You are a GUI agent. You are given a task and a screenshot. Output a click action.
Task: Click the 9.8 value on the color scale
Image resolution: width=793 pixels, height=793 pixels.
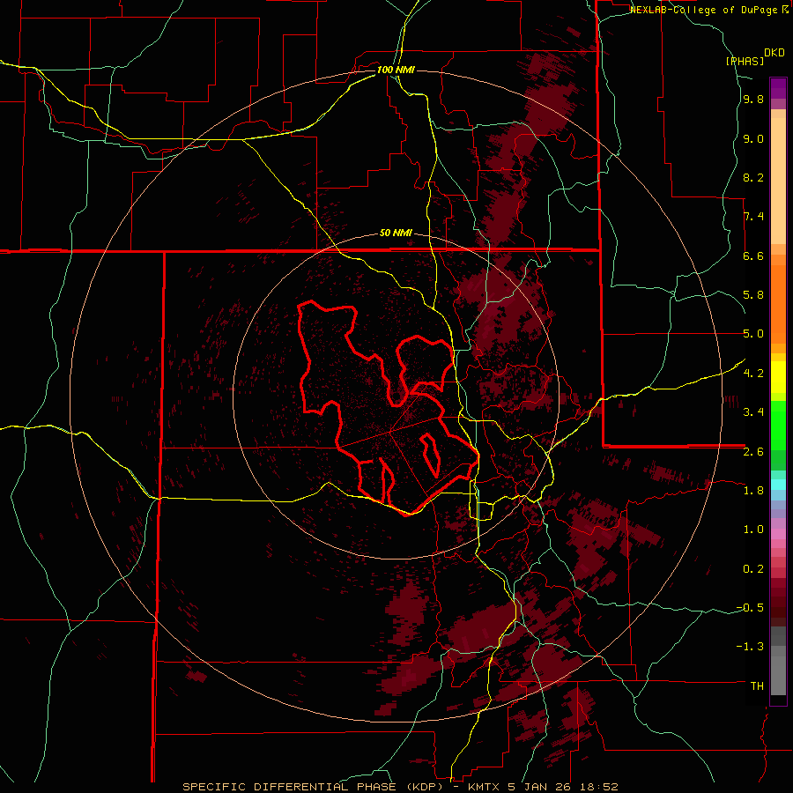tap(753, 99)
